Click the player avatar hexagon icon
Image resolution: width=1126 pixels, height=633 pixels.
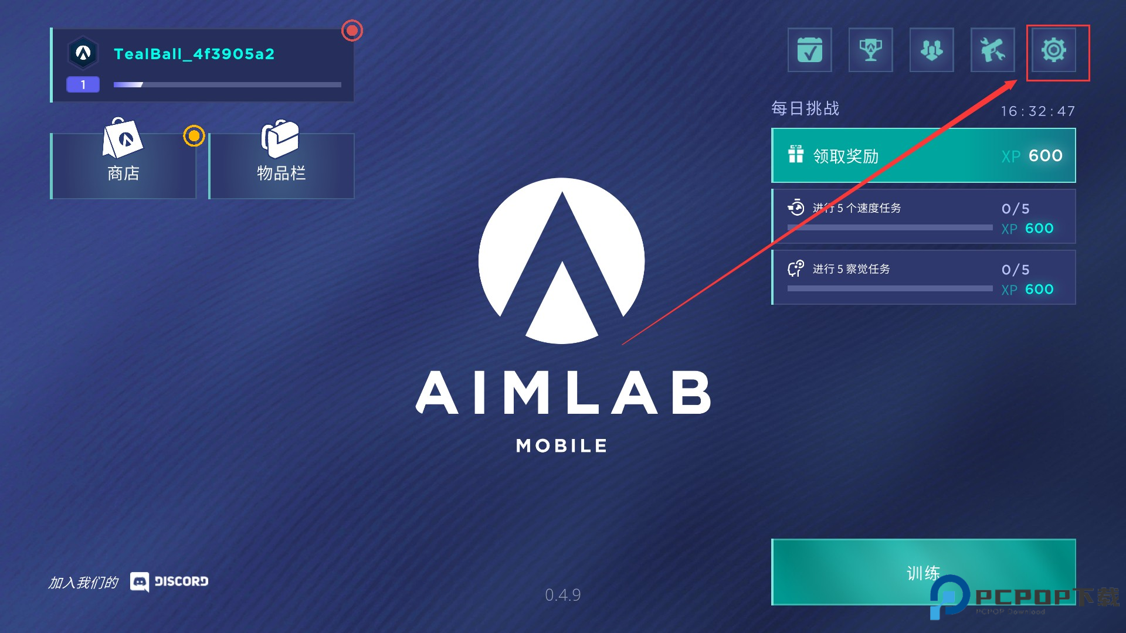coord(83,53)
